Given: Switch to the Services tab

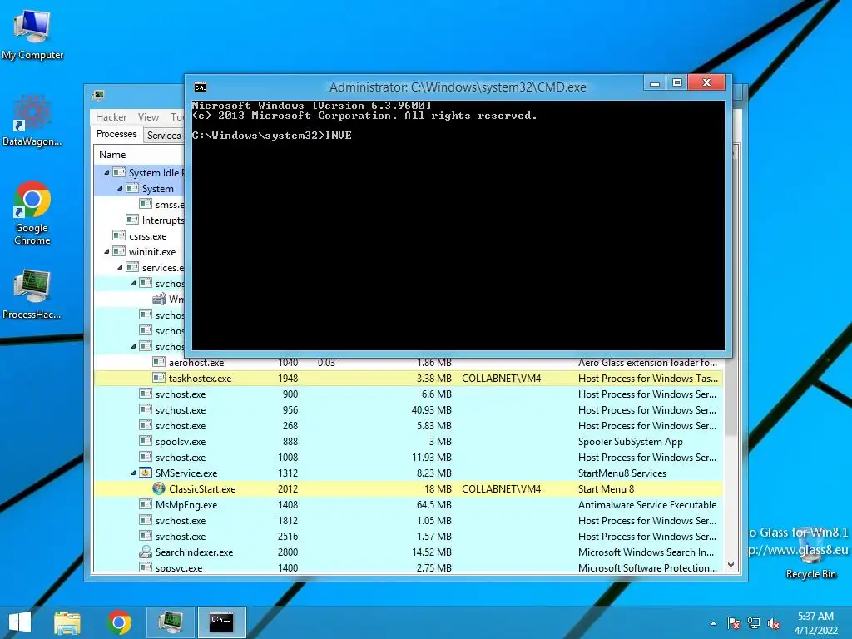Looking at the screenshot, I should click(x=164, y=136).
